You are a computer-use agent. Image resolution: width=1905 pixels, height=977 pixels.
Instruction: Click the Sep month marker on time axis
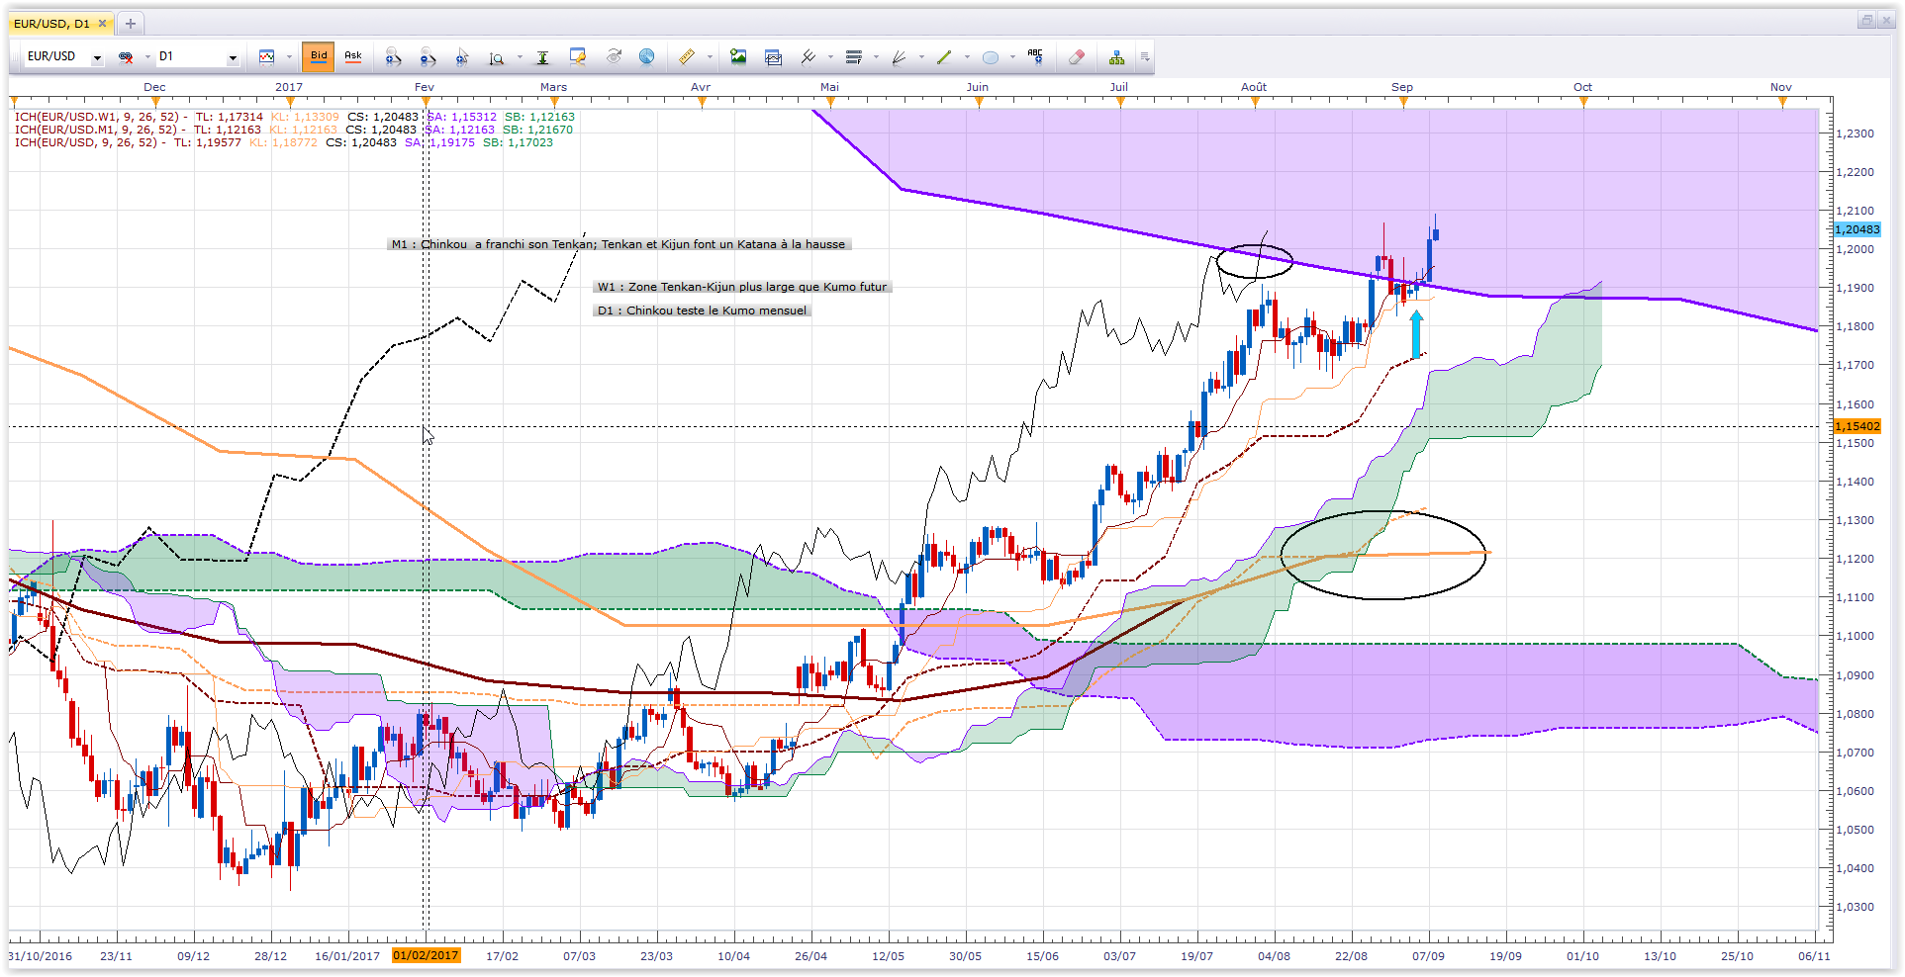(x=1402, y=87)
